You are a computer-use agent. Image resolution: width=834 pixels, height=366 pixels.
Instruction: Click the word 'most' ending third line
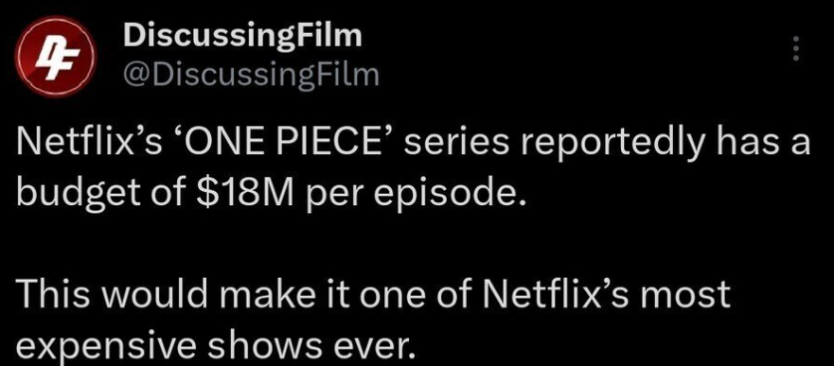click(x=685, y=296)
